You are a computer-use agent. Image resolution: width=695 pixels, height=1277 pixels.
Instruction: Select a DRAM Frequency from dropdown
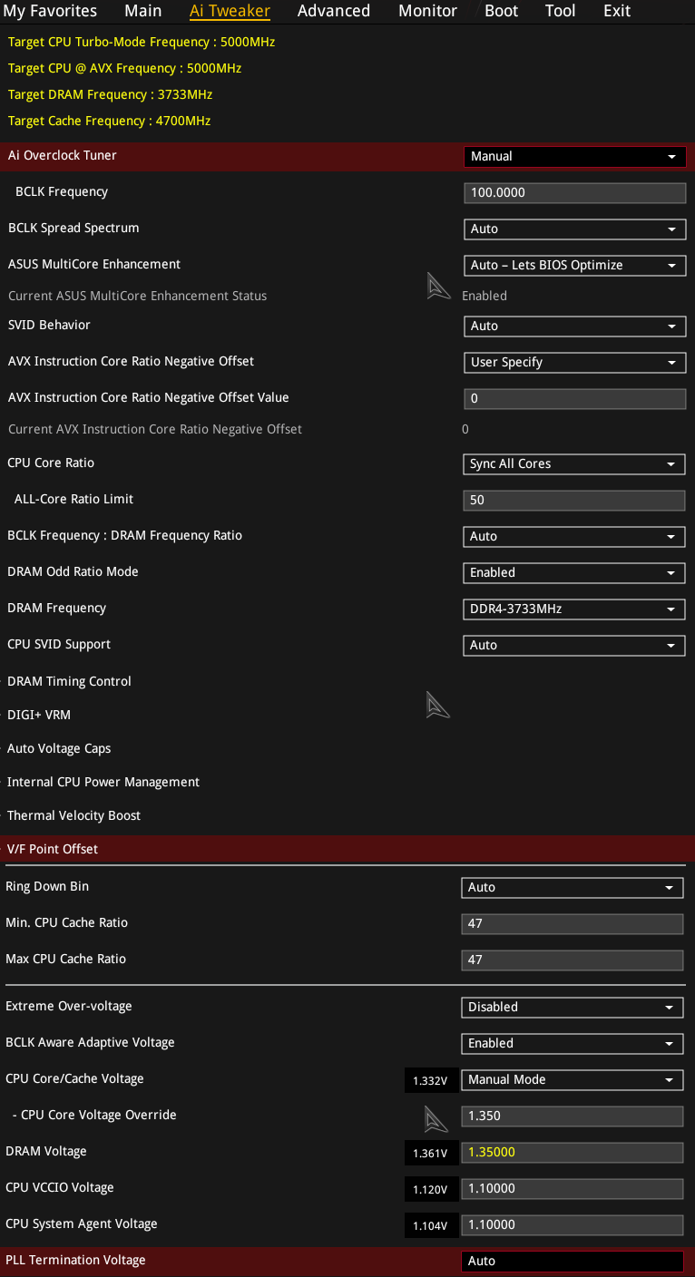click(x=573, y=609)
